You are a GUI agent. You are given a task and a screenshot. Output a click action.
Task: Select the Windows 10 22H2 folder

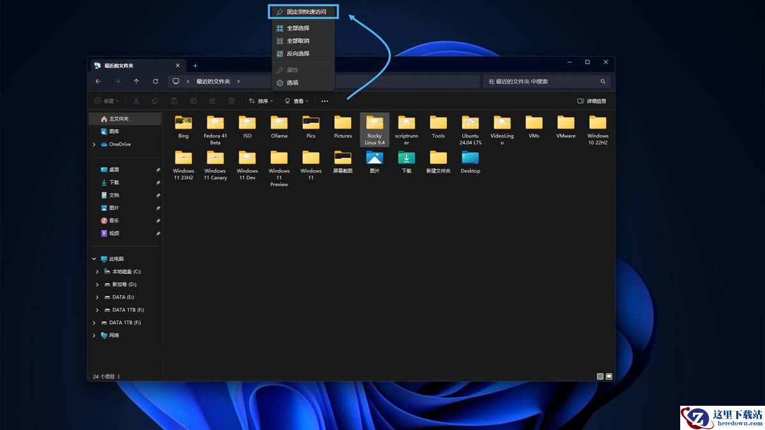click(x=598, y=130)
